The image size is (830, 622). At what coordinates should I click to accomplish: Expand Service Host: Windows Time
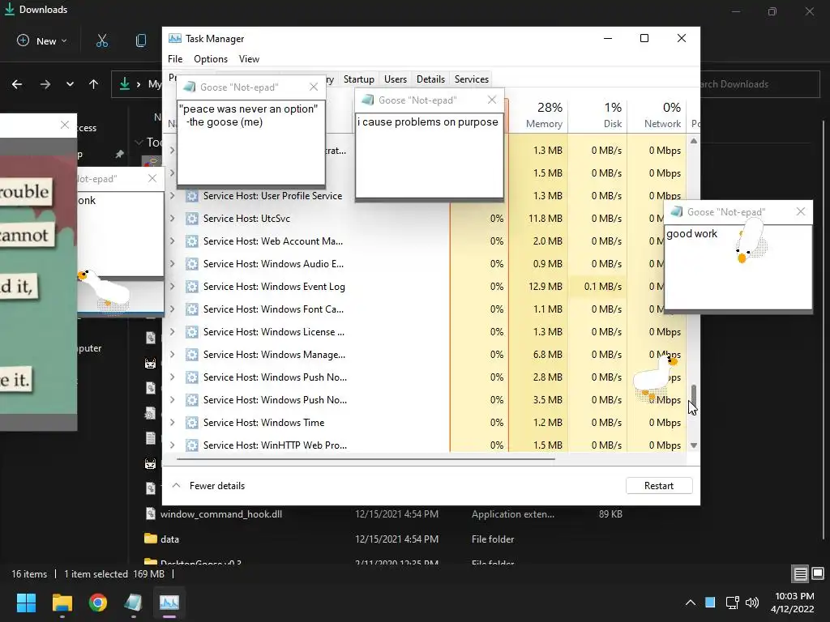(172, 423)
